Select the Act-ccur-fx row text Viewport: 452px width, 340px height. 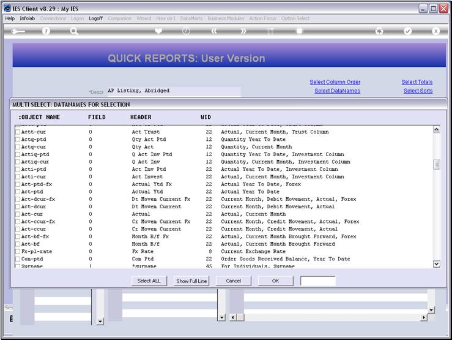coord(38,222)
